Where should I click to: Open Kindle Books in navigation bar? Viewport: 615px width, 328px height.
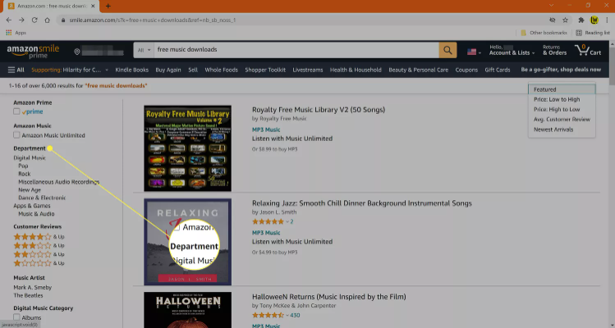click(131, 70)
